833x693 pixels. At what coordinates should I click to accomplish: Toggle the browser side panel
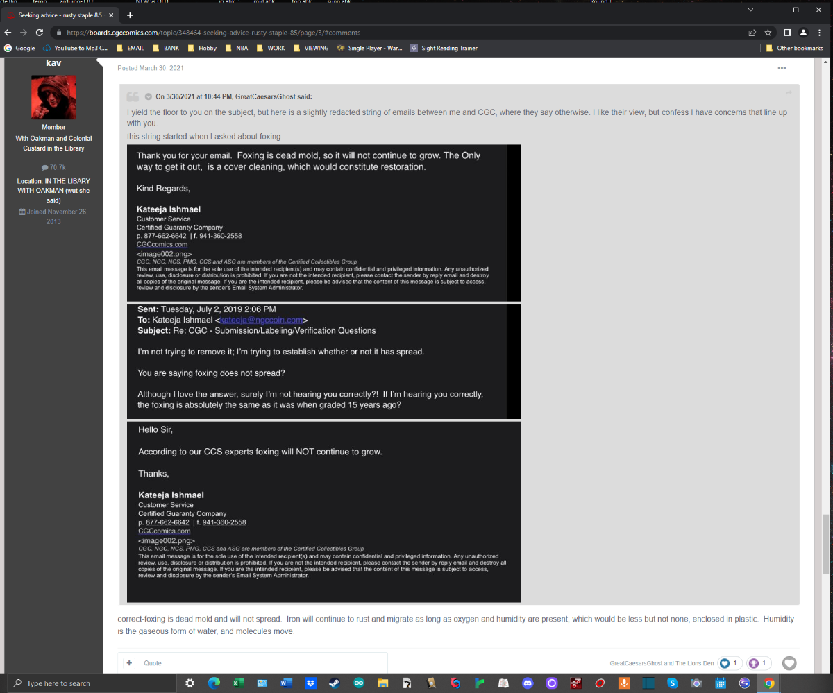pos(787,33)
